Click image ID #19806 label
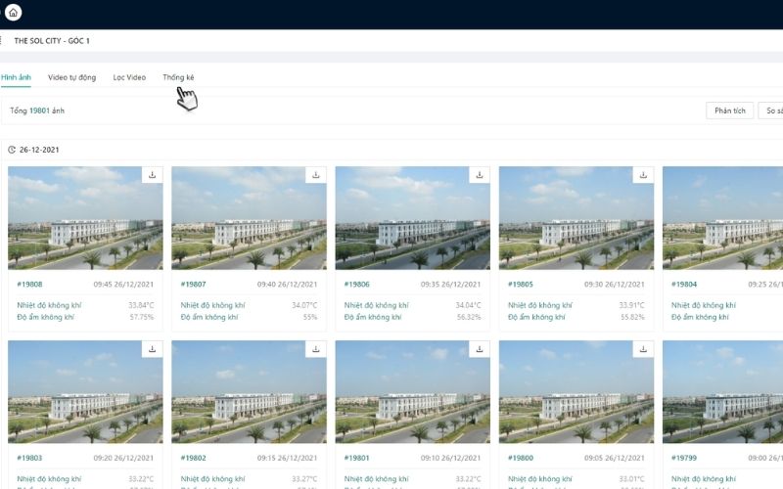Image resolution: width=783 pixels, height=489 pixels. [356, 285]
